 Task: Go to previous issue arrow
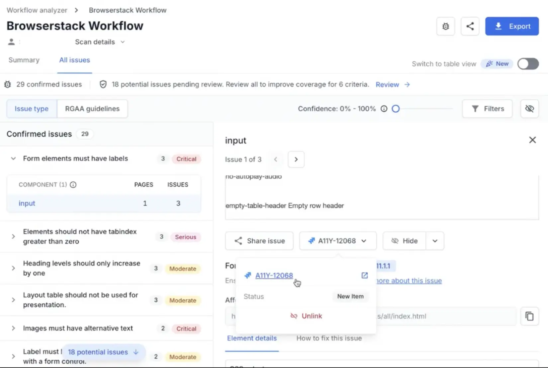[x=276, y=159]
